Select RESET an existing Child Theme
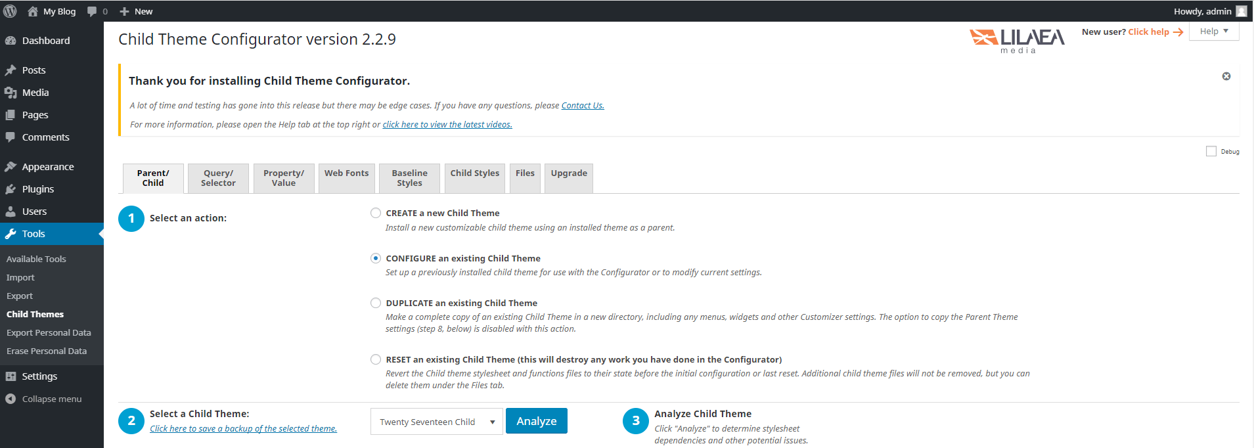1254x448 pixels. [376, 359]
